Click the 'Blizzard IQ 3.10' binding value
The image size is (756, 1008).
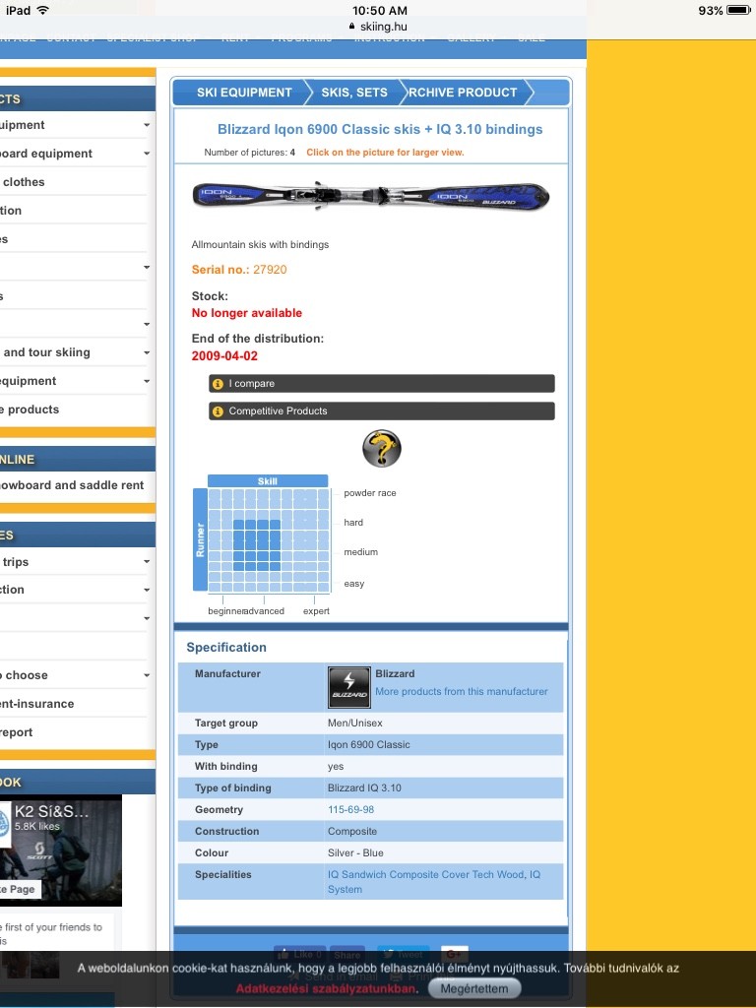pyautogui.click(x=364, y=788)
